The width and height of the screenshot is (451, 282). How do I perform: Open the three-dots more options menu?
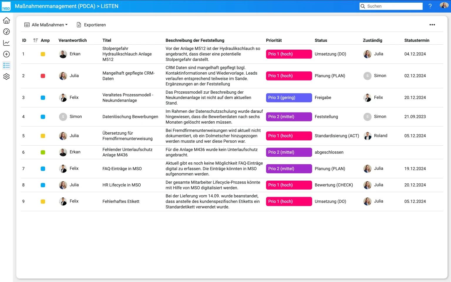point(432,25)
